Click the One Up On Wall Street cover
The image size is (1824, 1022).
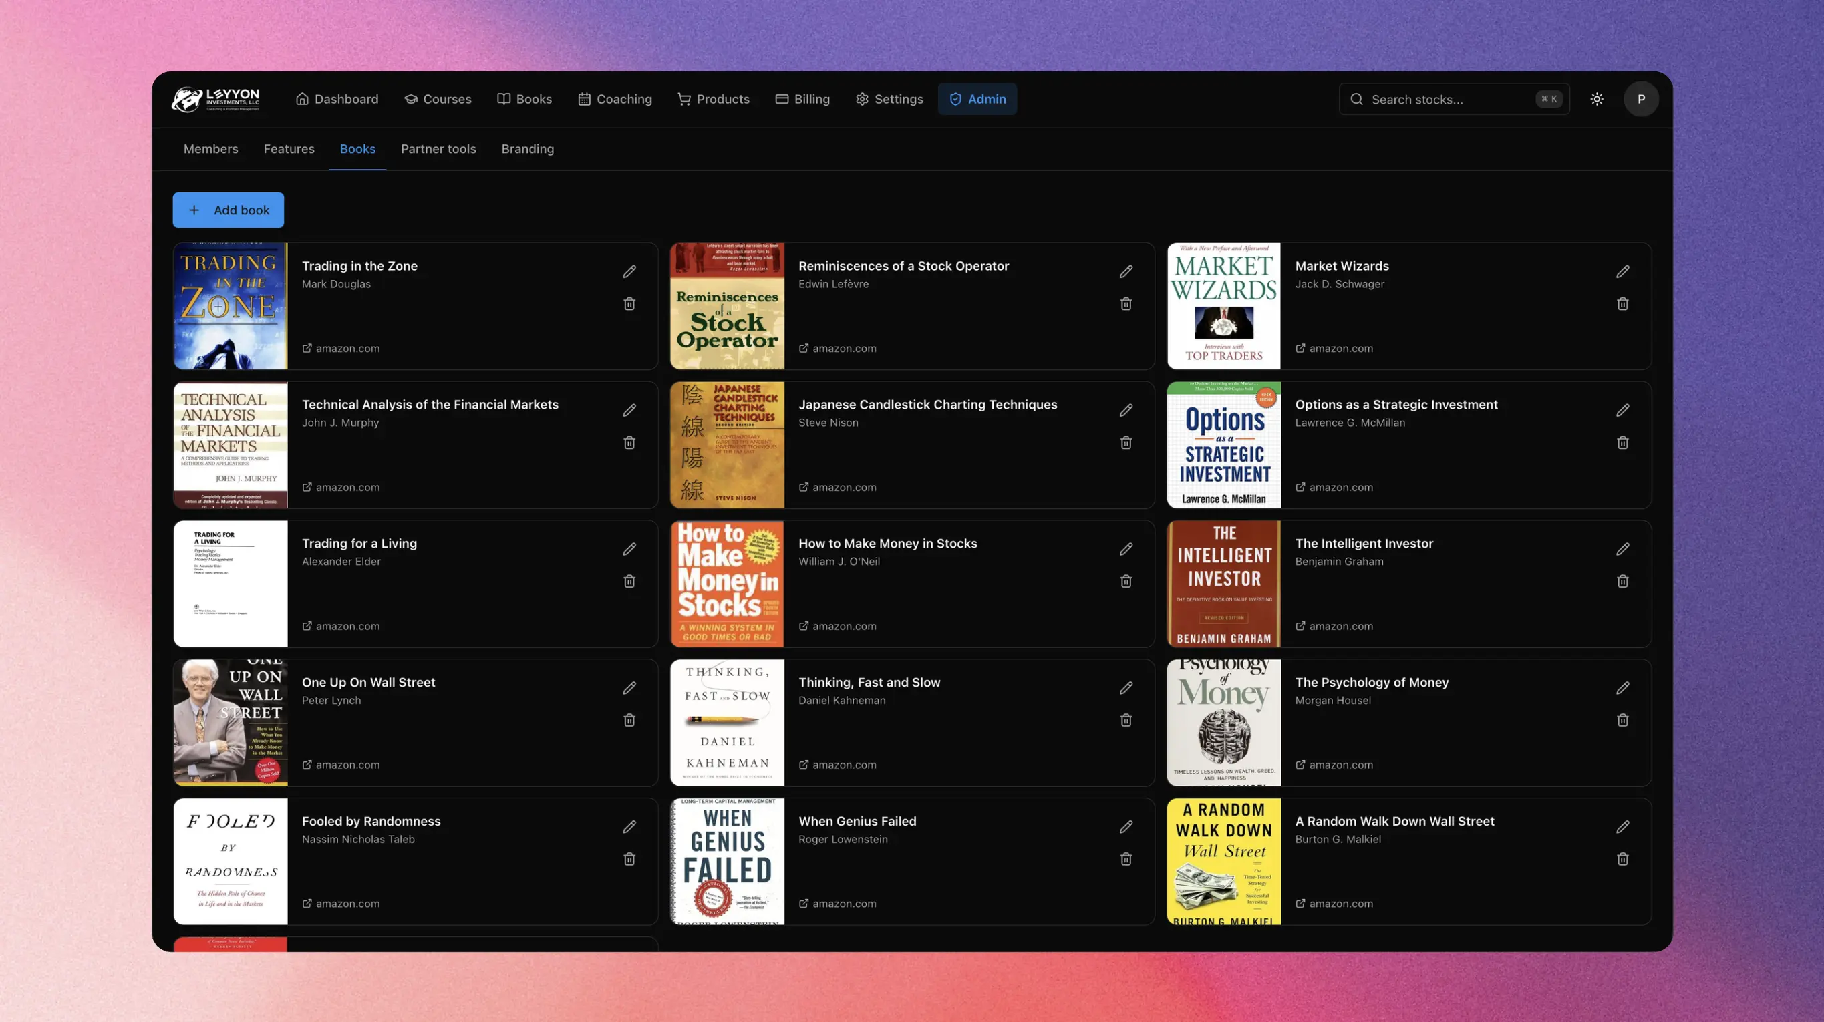(x=231, y=723)
